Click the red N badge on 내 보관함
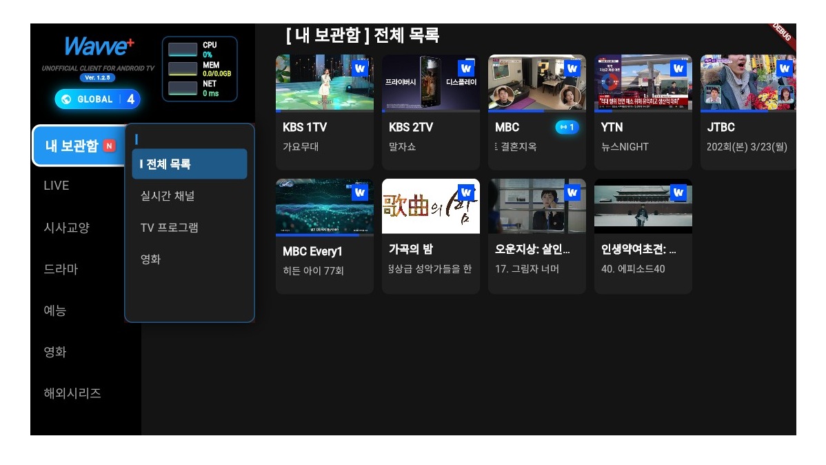Screen dimensions: 826x465 109,146
